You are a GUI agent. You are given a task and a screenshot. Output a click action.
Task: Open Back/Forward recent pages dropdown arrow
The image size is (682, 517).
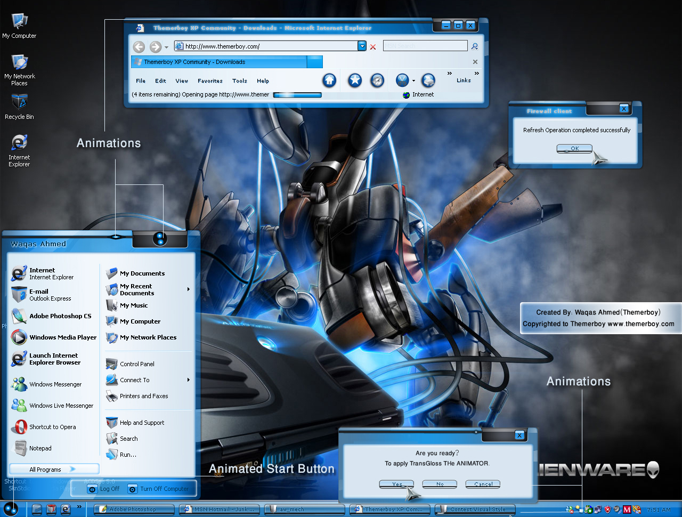click(166, 47)
